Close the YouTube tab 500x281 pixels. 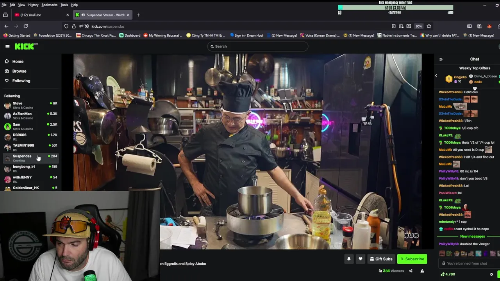point(68,15)
